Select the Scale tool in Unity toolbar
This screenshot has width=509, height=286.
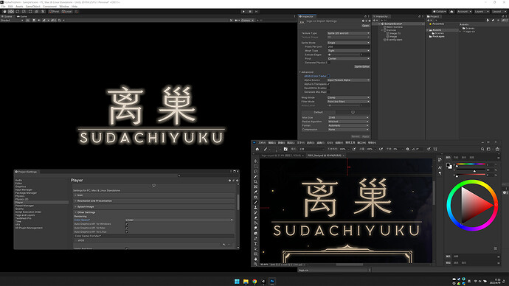click(x=24, y=12)
